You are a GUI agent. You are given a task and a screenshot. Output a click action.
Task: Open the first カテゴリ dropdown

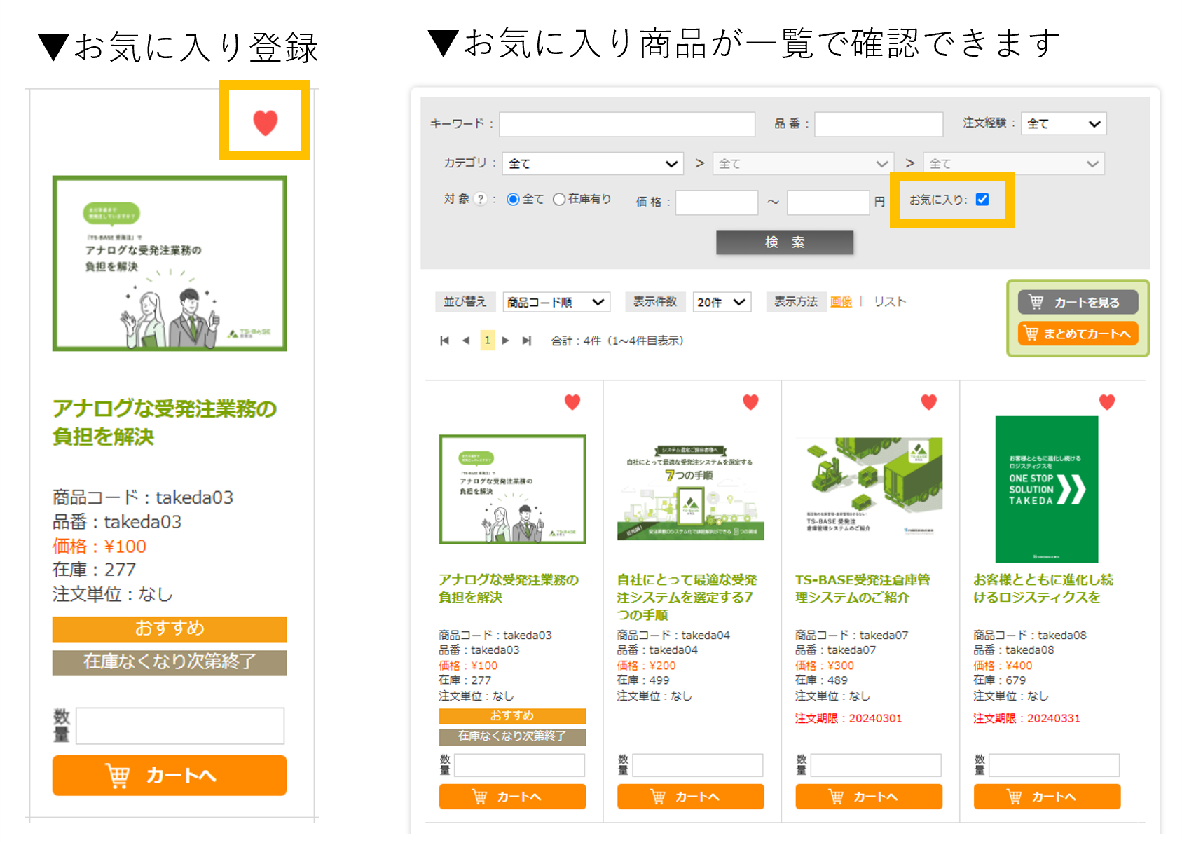[x=593, y=163]
